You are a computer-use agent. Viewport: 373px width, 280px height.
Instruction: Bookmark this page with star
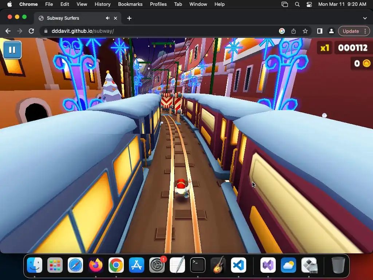click(305, 31)
